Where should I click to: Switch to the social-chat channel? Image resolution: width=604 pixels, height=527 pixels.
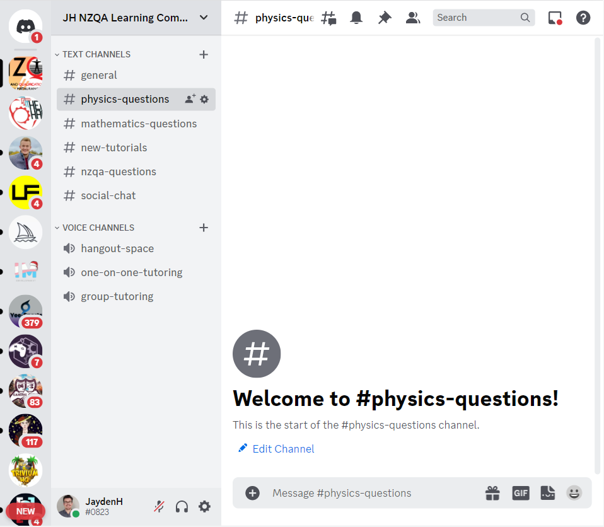(136, 195)
